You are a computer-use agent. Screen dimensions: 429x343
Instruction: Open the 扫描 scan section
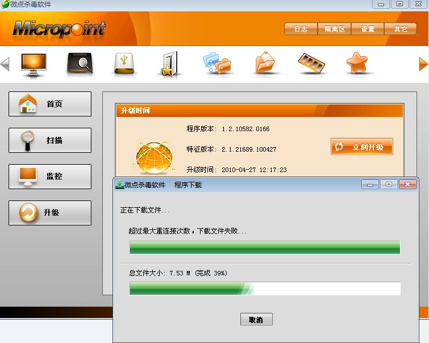pyautogui.click(x=50, y=140)
